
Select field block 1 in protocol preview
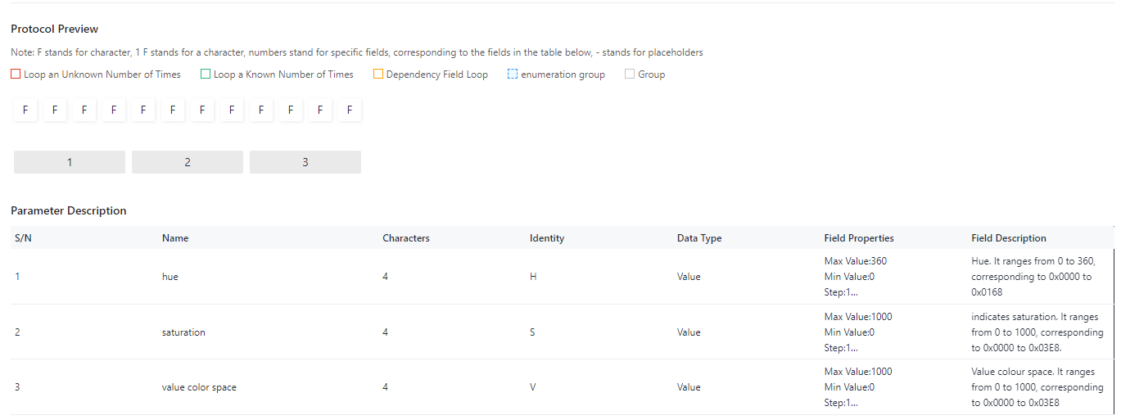(70, 162)
